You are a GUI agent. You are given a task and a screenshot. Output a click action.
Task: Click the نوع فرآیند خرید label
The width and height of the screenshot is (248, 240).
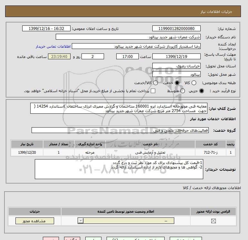[223, 91]
